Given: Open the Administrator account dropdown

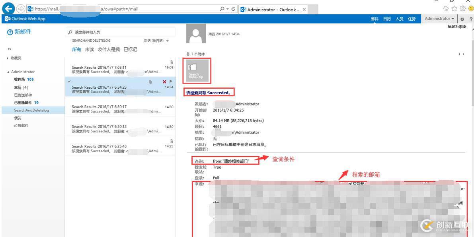Looking at the screenshot, I should (x=439, y=19).
